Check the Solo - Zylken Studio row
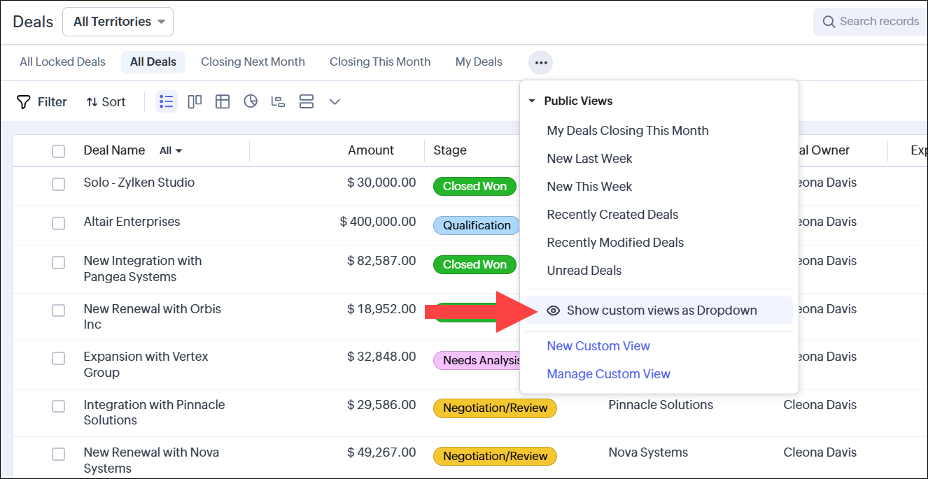The height and width of the screenshot is (479, 928). [58, 184]
